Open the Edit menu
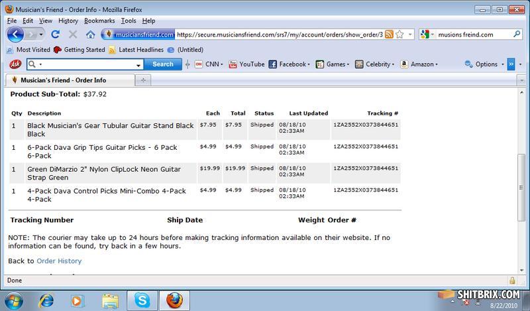This screenshot has height=311, width=530. point(28,21)
